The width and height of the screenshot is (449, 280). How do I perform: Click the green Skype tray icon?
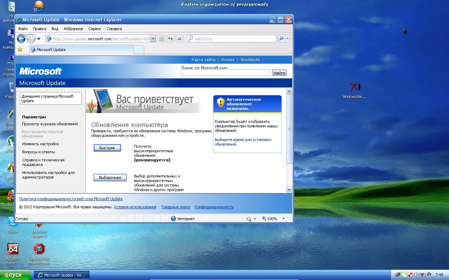point(404,275)
